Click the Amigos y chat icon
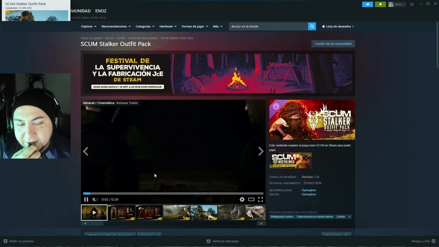 click(434, 241)
